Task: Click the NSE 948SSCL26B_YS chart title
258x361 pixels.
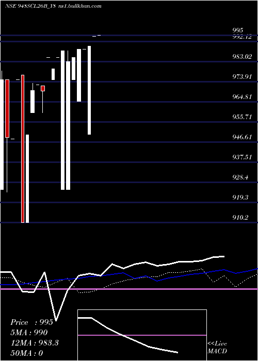Action: pos(30,6)
